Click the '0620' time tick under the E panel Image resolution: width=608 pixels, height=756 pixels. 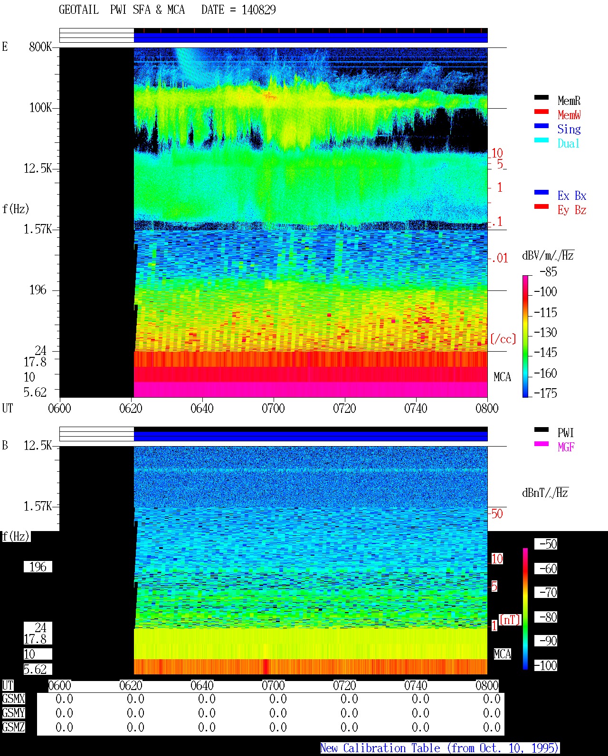[x=131, y=408]
